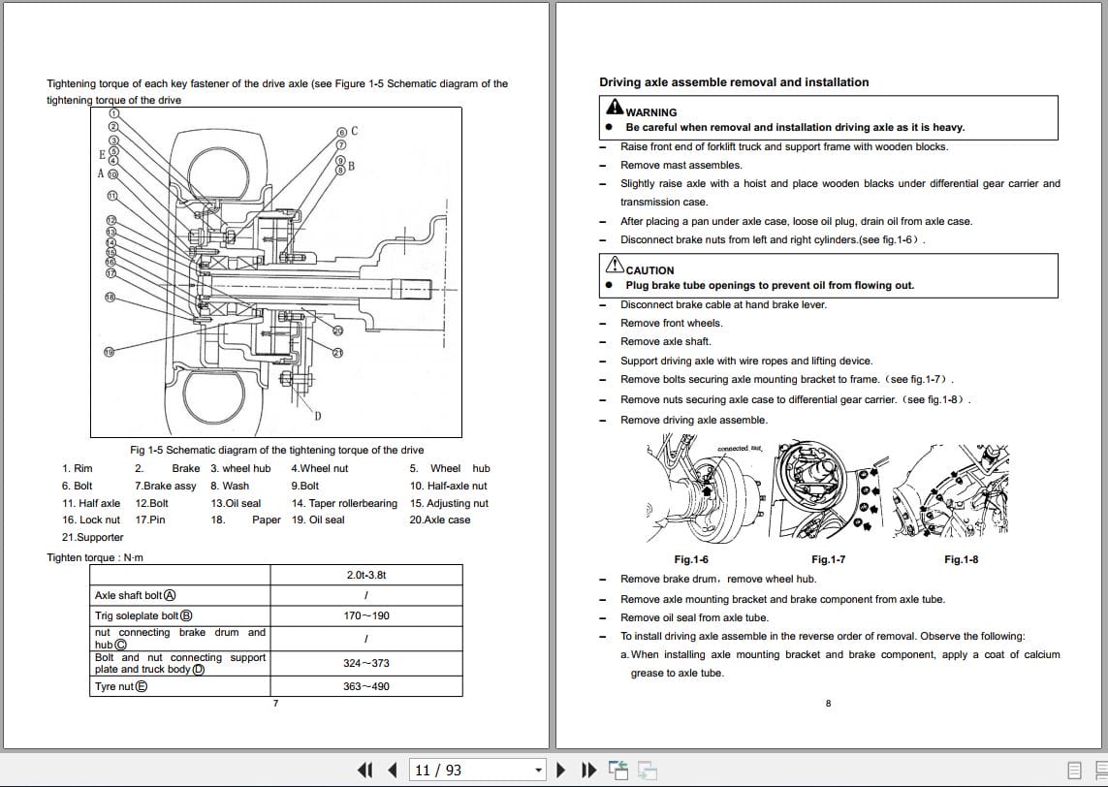Click the WARNING heading on the right page

(x=651, y=112)
